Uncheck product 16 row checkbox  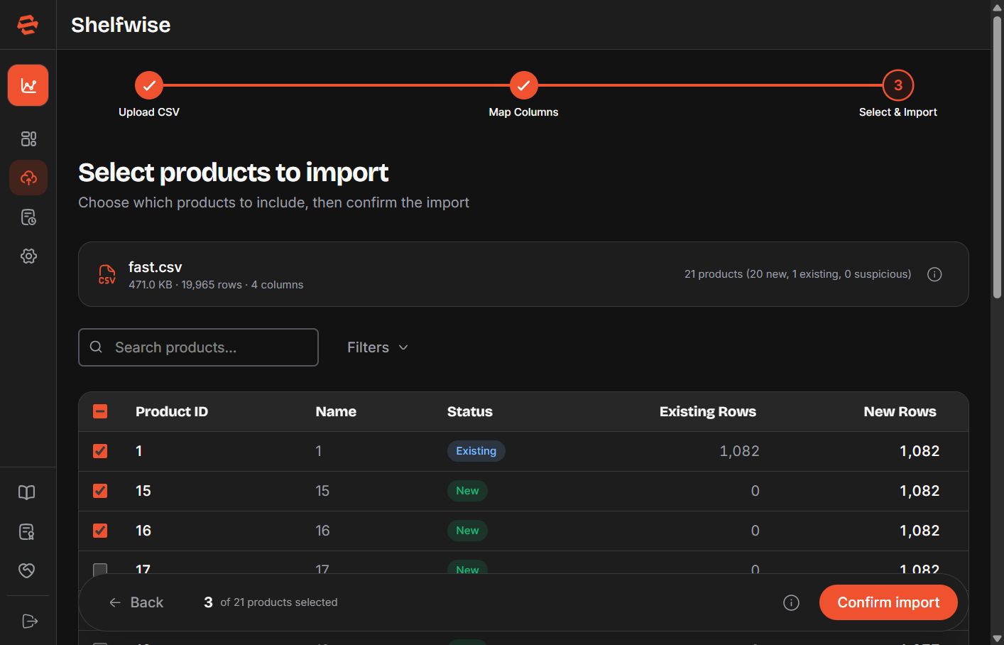100,531
